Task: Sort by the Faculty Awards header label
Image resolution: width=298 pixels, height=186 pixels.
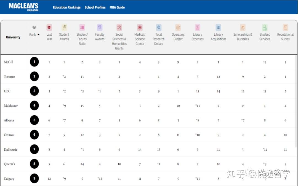Action: [x=100, y=37]
